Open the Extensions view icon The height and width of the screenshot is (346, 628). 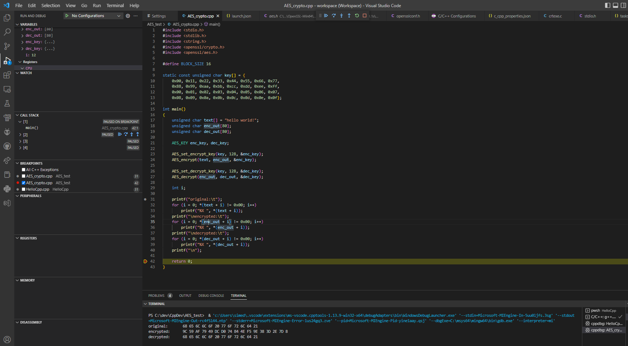(x=7, y=75)
